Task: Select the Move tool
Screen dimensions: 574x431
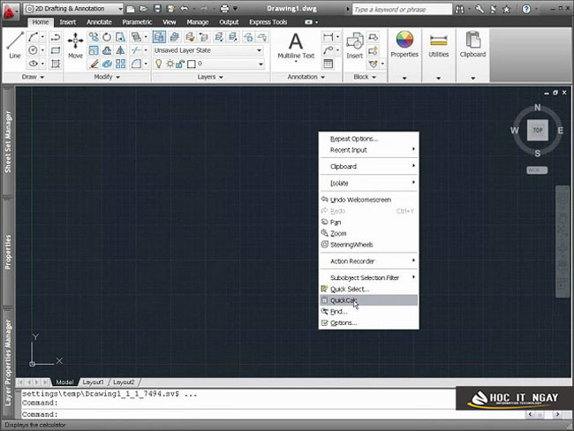Action: [x=75, y=45]
